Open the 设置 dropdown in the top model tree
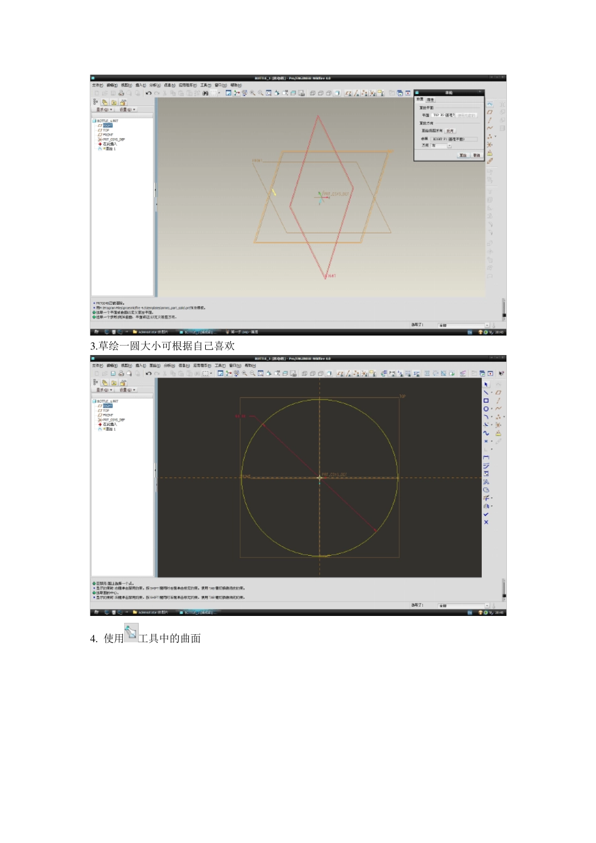The width and height of the screenshot is (596, 843). click(x=127, y=110)
